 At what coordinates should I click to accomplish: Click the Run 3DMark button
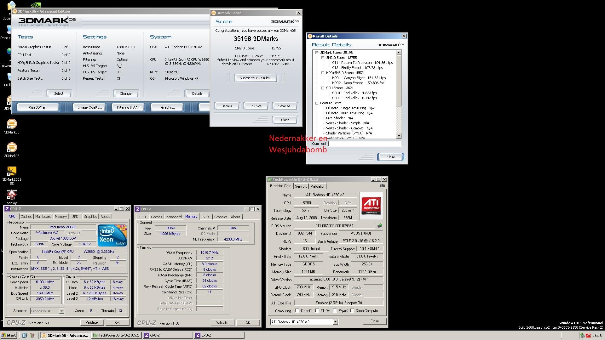coord(38,107)
